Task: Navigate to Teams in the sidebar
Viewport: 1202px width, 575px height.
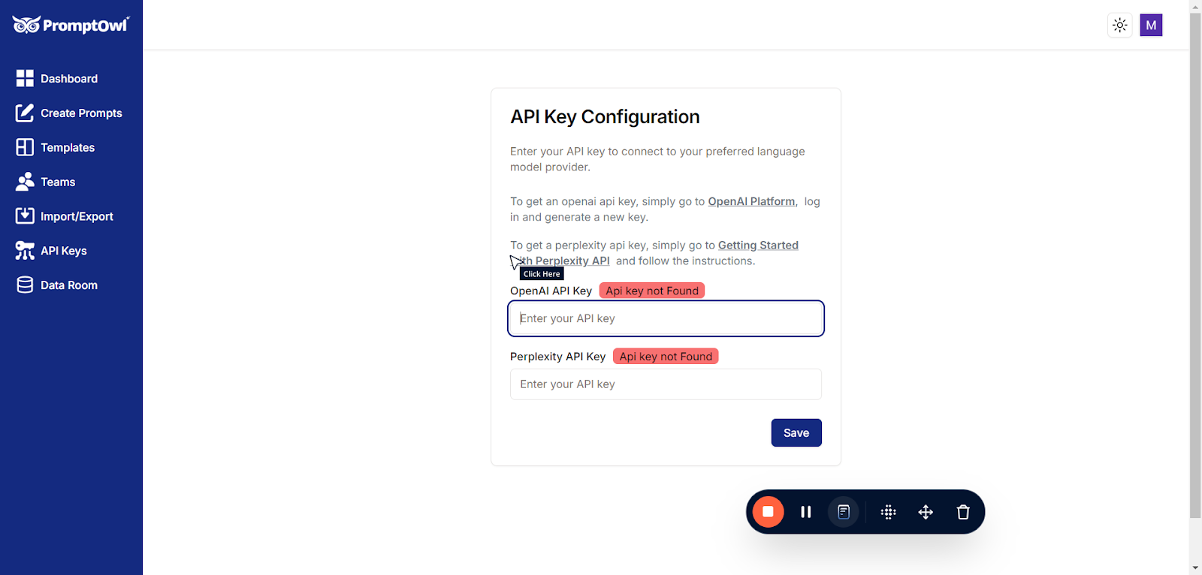Action: 57,182
